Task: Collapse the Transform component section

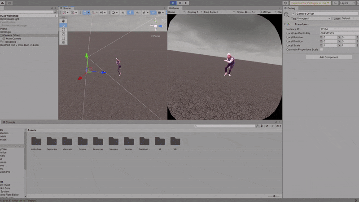Action: tap(285, 24)
